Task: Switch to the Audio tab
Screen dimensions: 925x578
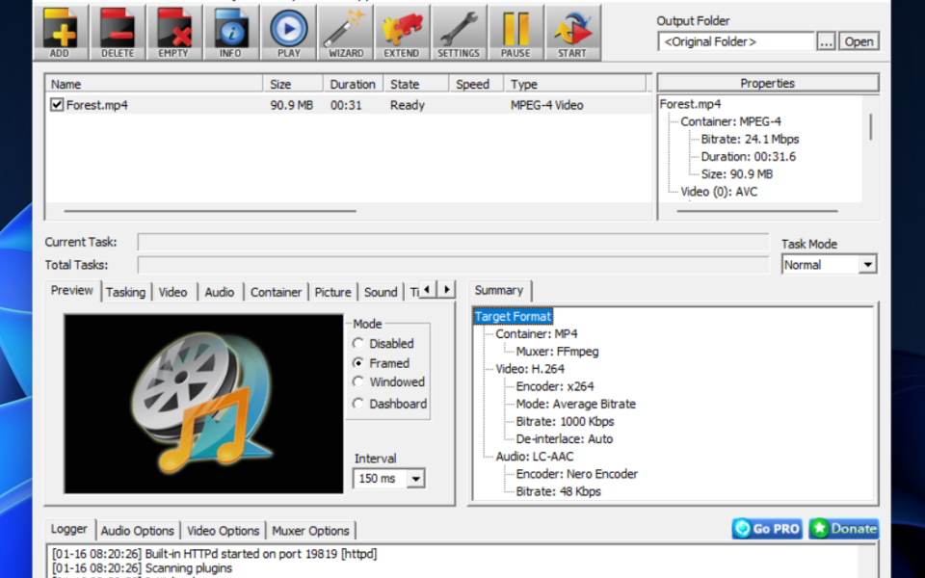Action: pyautogui.click(x=220, y=292)
